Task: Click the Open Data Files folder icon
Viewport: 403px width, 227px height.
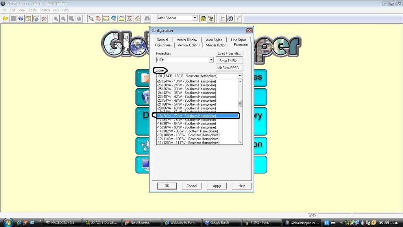Action: [6, 18]
